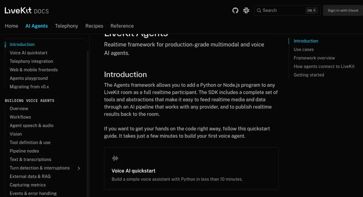Open Turn detection & interruptions page
The width and height of the screenshot is (363, 197).
pyautogui.click(x=40, y=168)
